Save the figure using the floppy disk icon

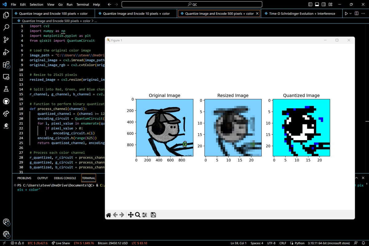(153, 215)
